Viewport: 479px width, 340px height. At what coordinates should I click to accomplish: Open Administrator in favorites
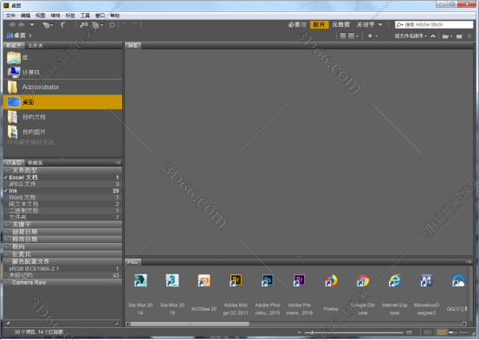point(62,87)
